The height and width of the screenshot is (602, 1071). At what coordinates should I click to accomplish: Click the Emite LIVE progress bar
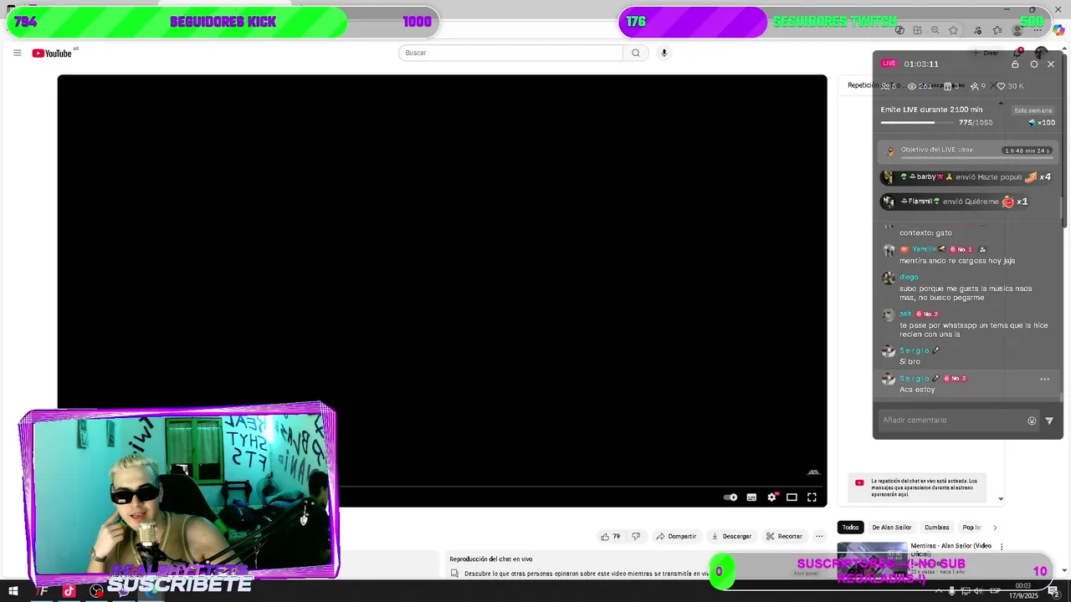click(x=918, y=123)
